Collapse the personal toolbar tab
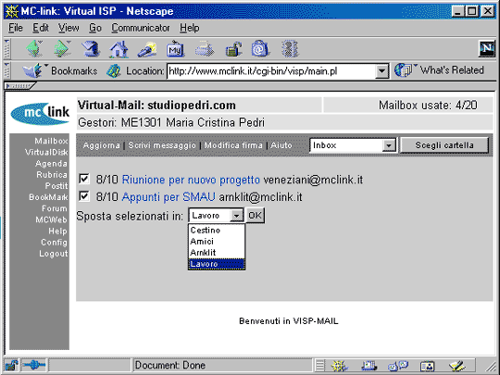Viewport: 500px width, 375px height. [x=19, y=86]
